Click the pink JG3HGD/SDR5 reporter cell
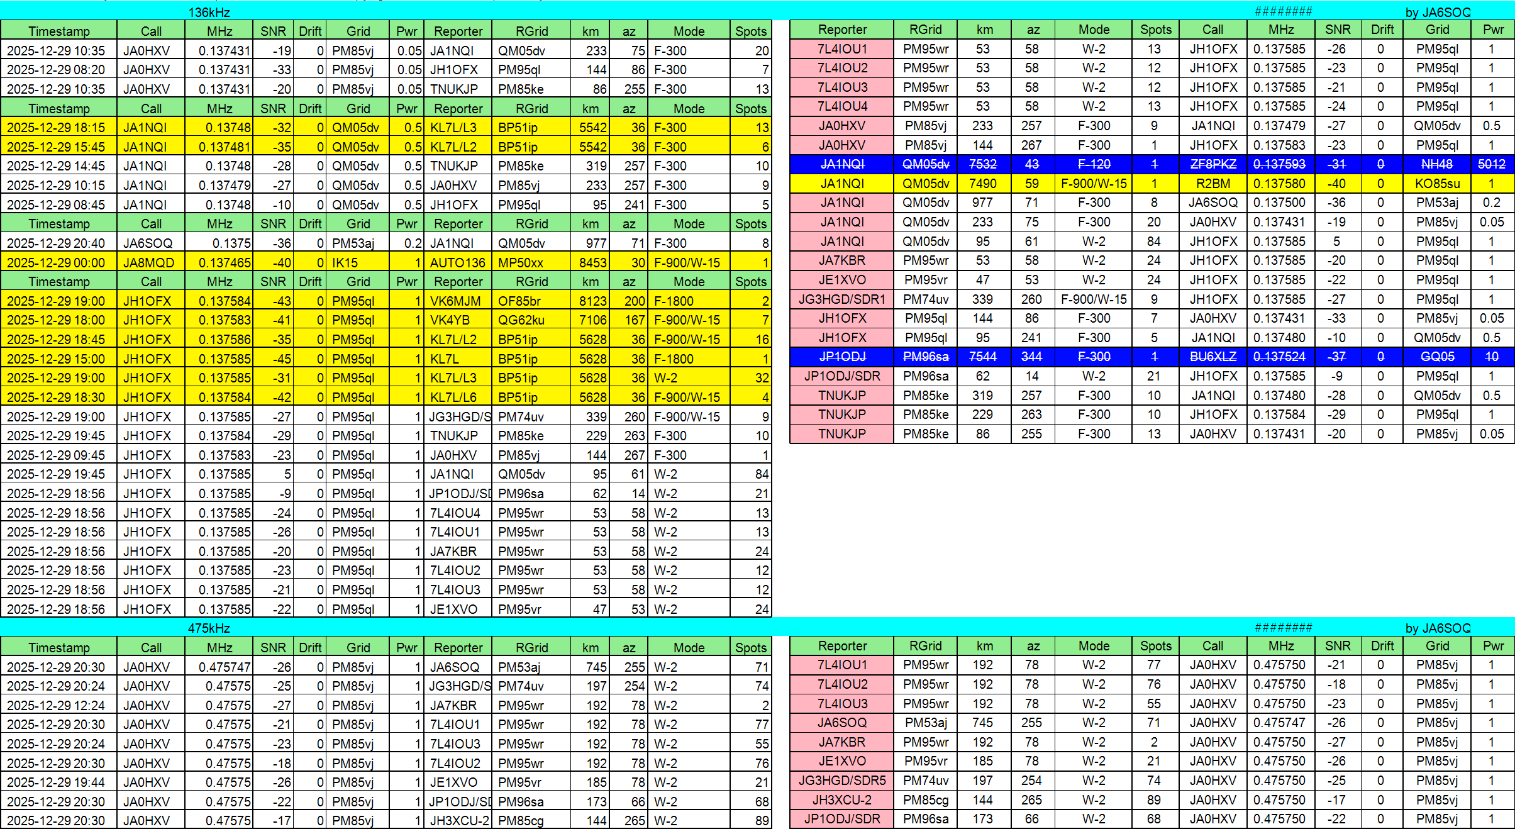This screenshot has width=1515, height=829. (x=841, y=781)
